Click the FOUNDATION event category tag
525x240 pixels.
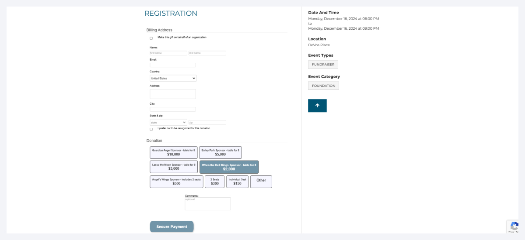click(324, 86)
